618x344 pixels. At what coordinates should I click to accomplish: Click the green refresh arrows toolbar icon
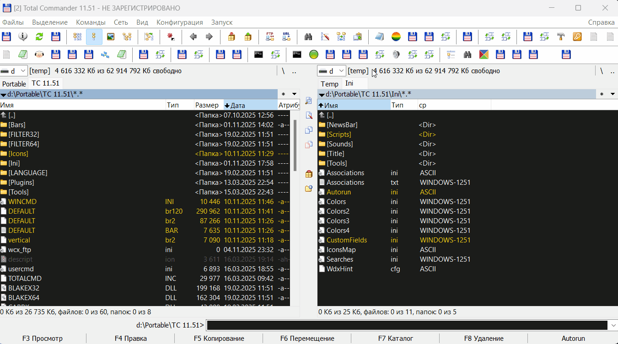point(39,37)
